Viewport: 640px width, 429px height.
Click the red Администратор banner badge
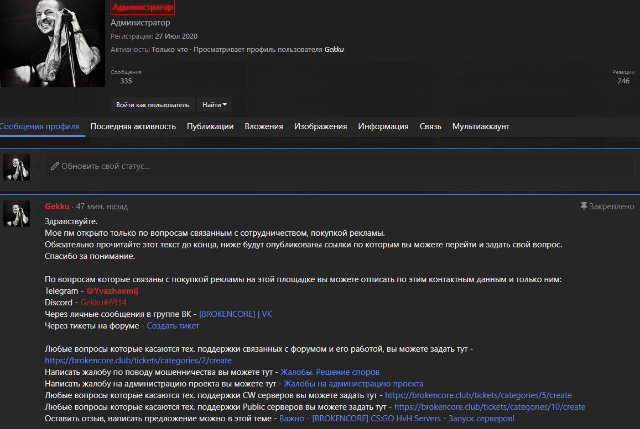point(143,7)
